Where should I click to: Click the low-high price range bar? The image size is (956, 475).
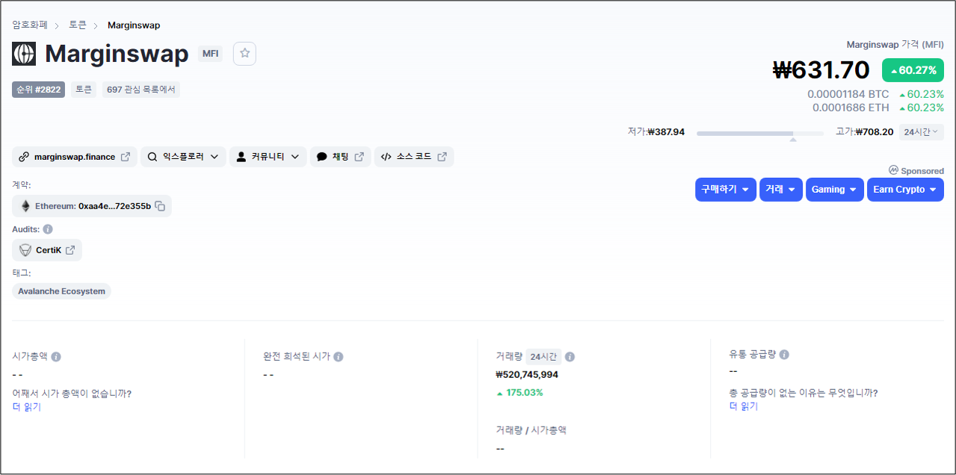point(759,134)
